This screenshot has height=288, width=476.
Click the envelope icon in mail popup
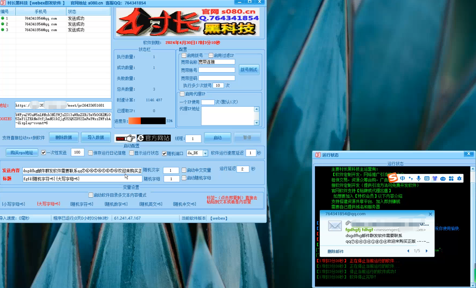pyautogui.click(x=335, y=226)
